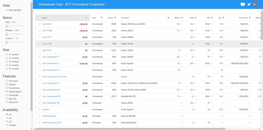Sort table by the Name column
The width and height of the screenshot is (263, 130).
pyautogui.click(x=63, y=18)
